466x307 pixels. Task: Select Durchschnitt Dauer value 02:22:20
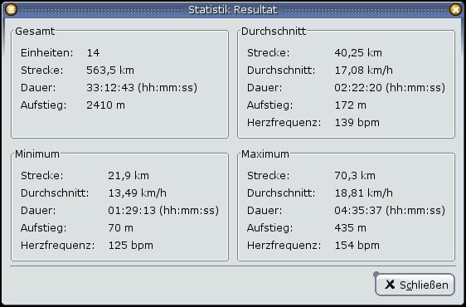[358, 88]
